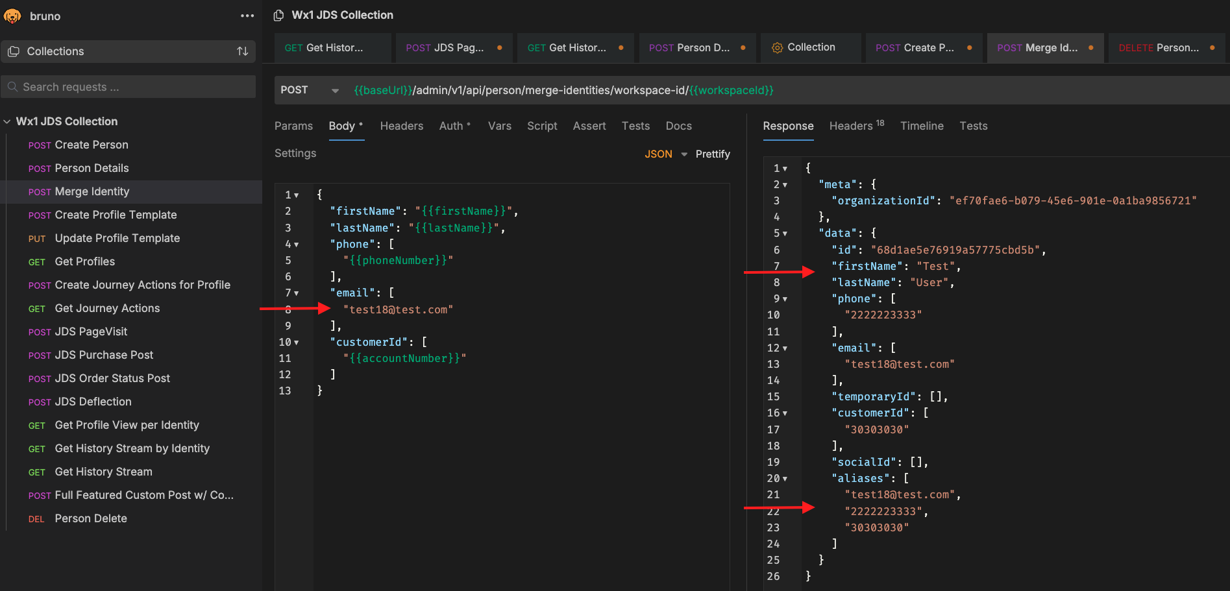
Task: Open the request Tests tab
Action: pyautogui.click(x=635, y=126)
